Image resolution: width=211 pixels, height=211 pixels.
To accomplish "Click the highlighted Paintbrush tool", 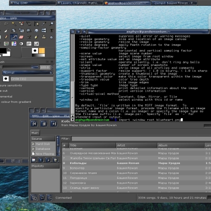I will (x=14, y=37).
